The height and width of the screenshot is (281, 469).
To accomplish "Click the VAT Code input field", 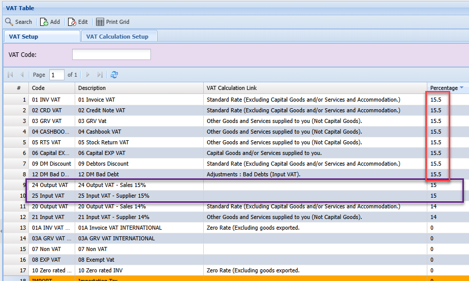I will coord(111,54).
